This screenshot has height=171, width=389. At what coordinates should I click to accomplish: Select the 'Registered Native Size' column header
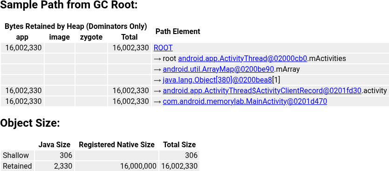[x=116, y=144]
